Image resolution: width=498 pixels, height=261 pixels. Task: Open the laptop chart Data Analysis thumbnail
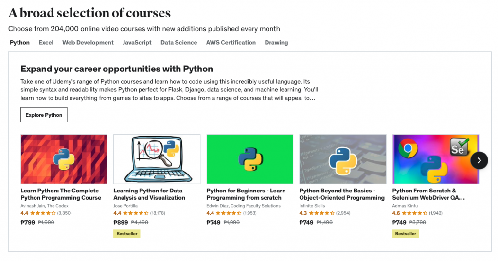(x=157, y=158)
